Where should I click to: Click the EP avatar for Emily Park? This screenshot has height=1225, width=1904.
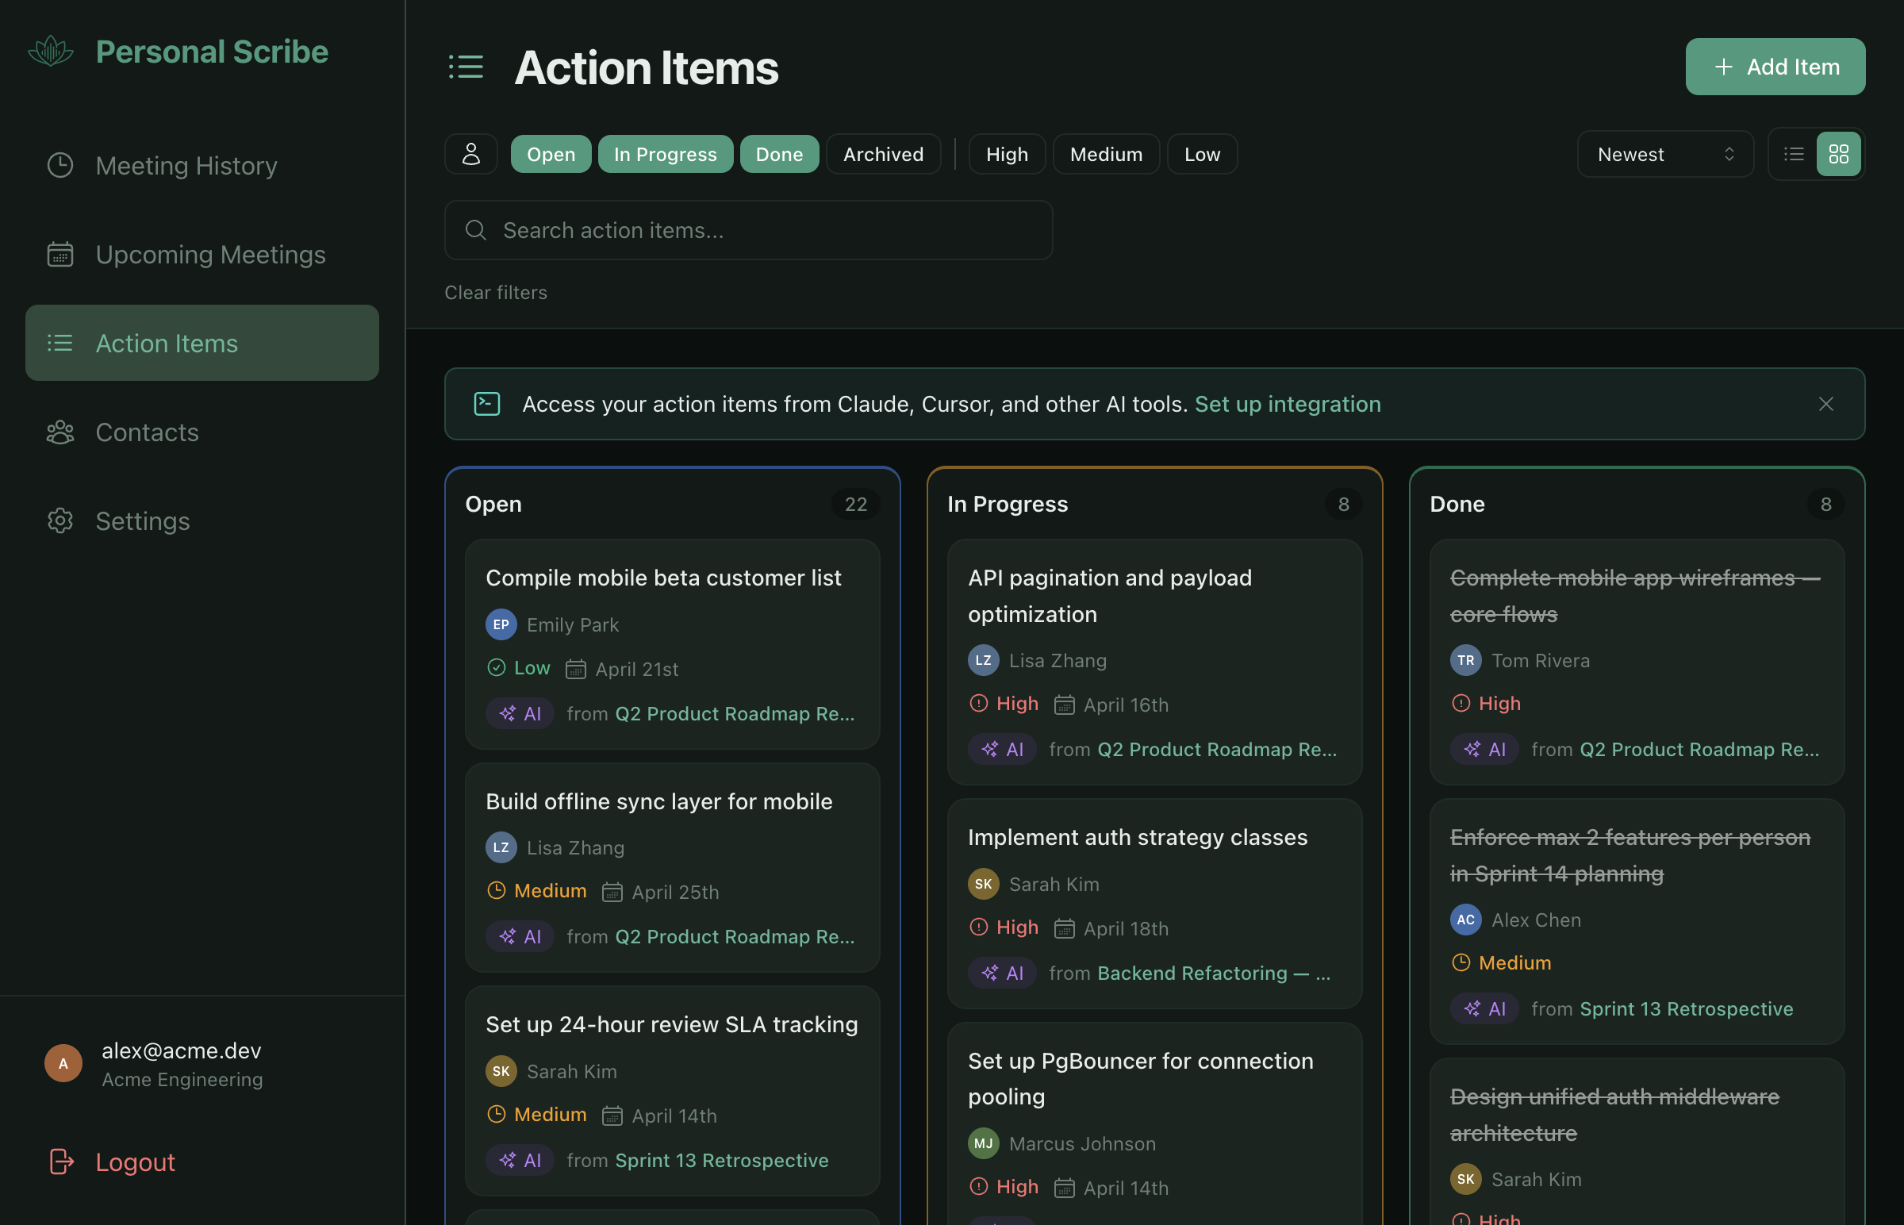pos(501,624)
